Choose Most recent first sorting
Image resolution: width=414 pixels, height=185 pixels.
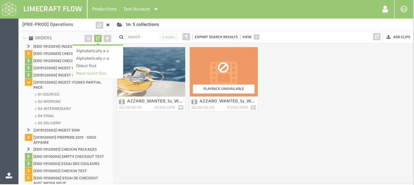point(91,73)
